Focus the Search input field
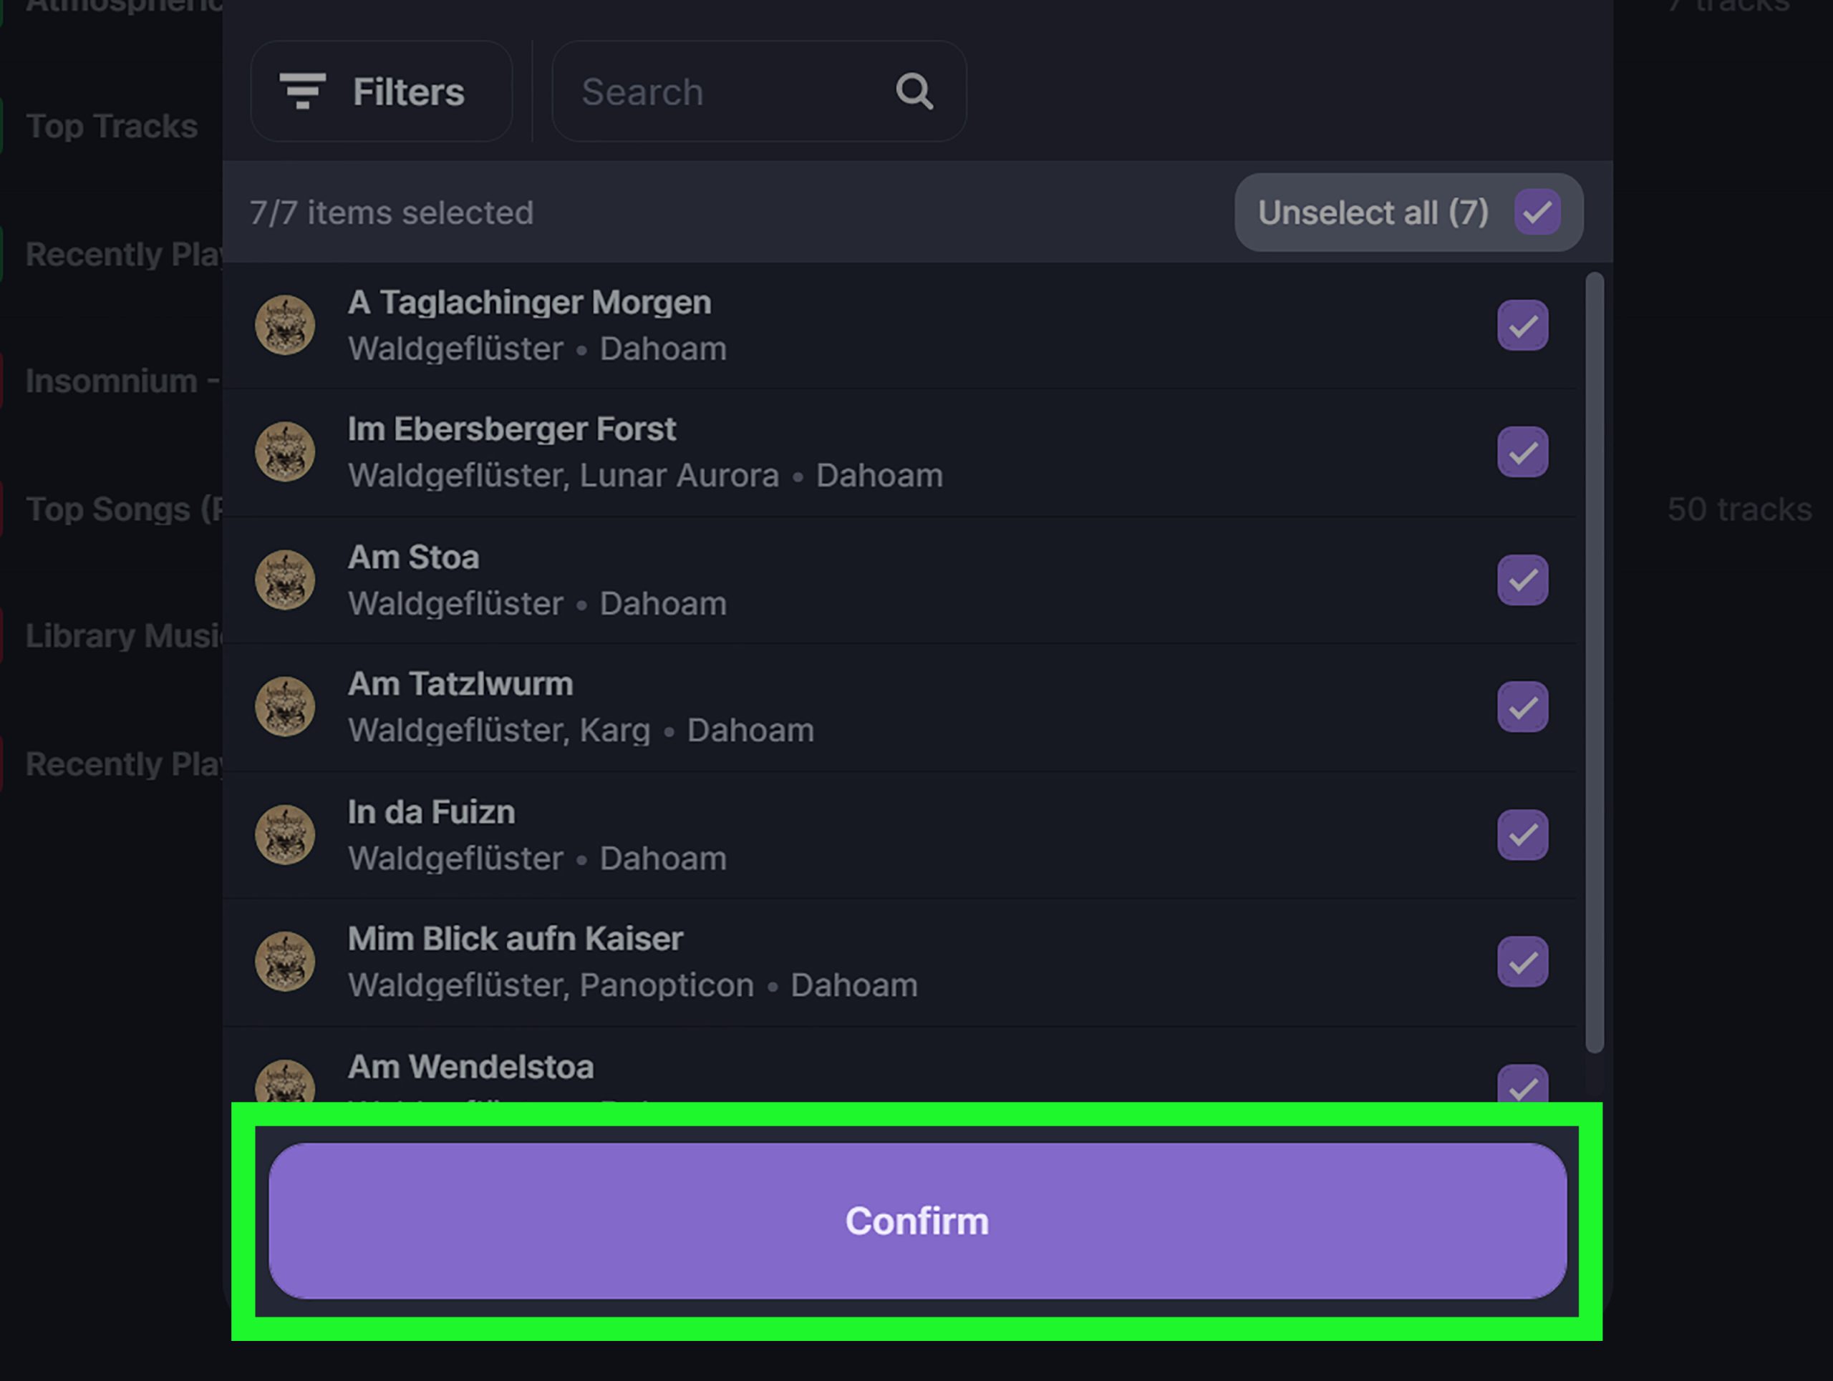Screen dimensions: 1833x1381 (x=759, y=91)
